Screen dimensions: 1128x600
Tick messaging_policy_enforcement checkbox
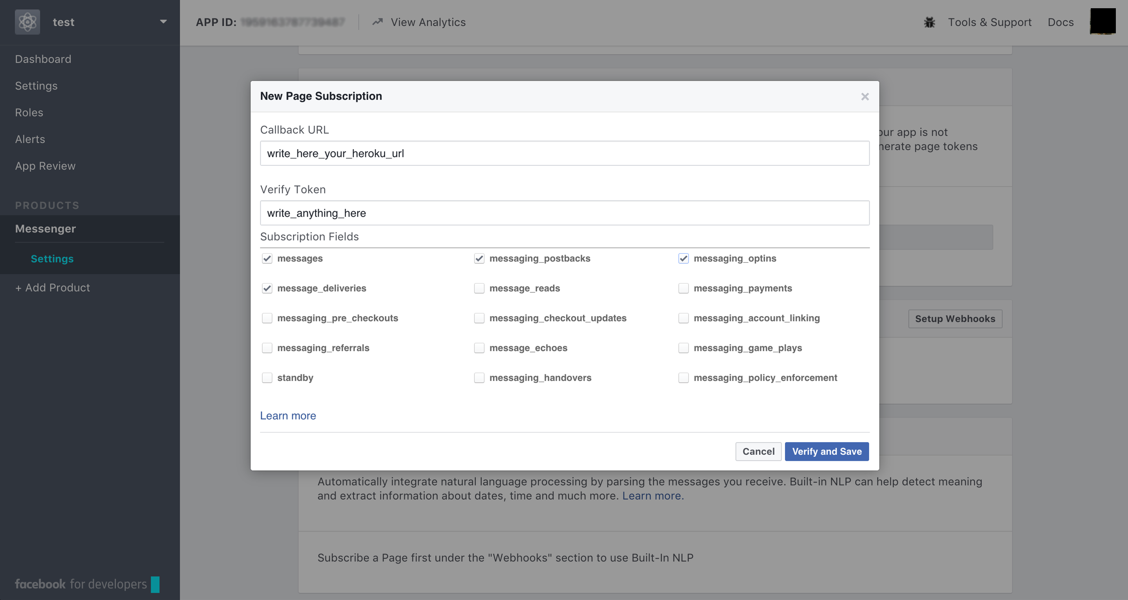[x=683, y=378]
